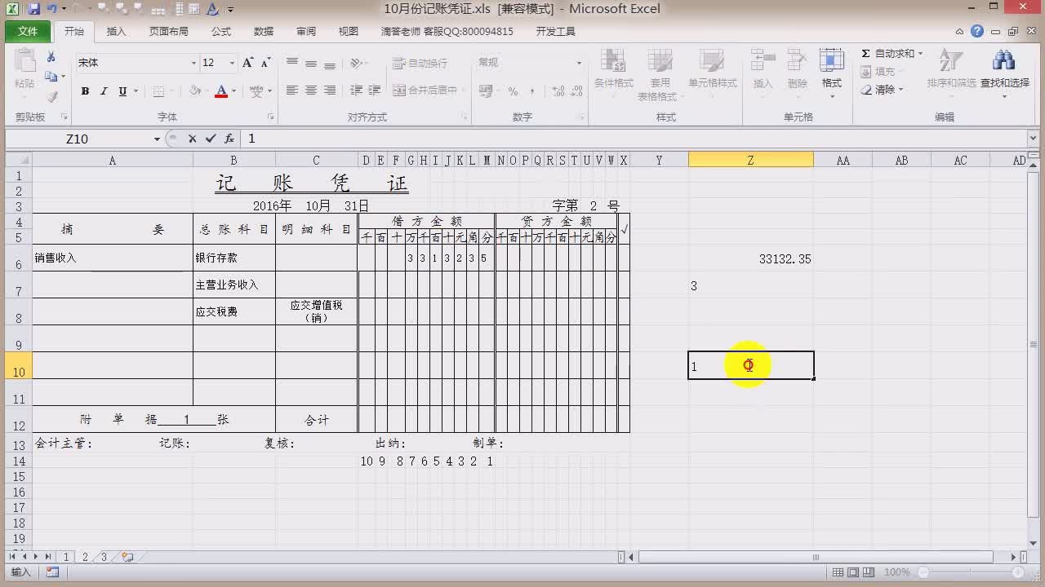Increase font size with the large A icon
The image size is (1045, 587).
[x=247, y=63]
